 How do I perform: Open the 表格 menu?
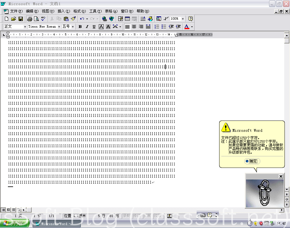pos(111,11)
